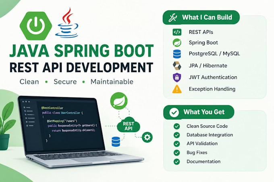
Task: Click the Spring Boot list item text
Action: click(203, 43)
